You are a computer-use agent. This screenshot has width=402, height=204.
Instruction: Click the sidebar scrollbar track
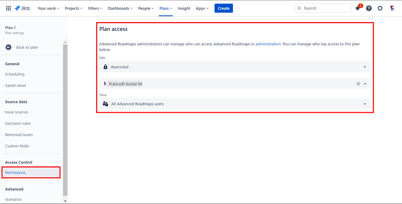[x=65, y=120]
